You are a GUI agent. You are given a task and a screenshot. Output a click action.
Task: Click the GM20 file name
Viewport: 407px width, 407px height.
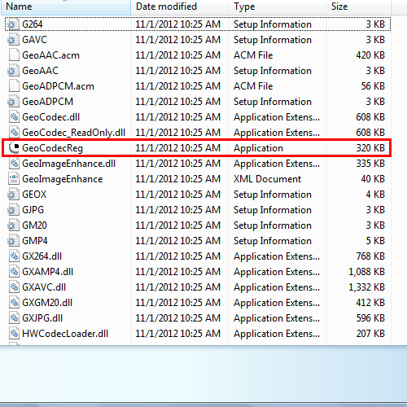click(x=34, y=225)
